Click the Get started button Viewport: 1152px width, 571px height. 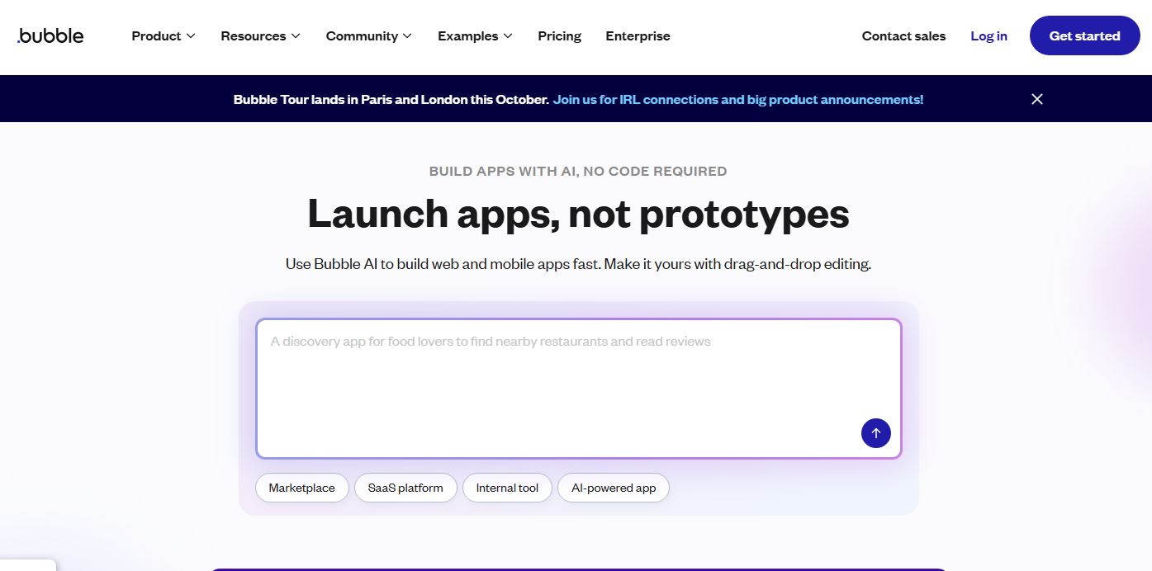coord(1084,35)
